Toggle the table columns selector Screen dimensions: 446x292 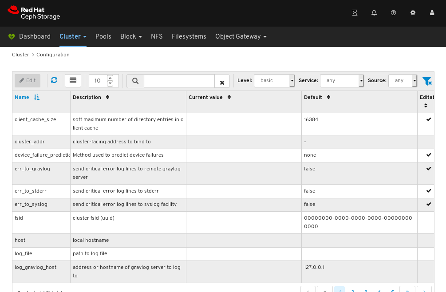[x=73, y=80]
